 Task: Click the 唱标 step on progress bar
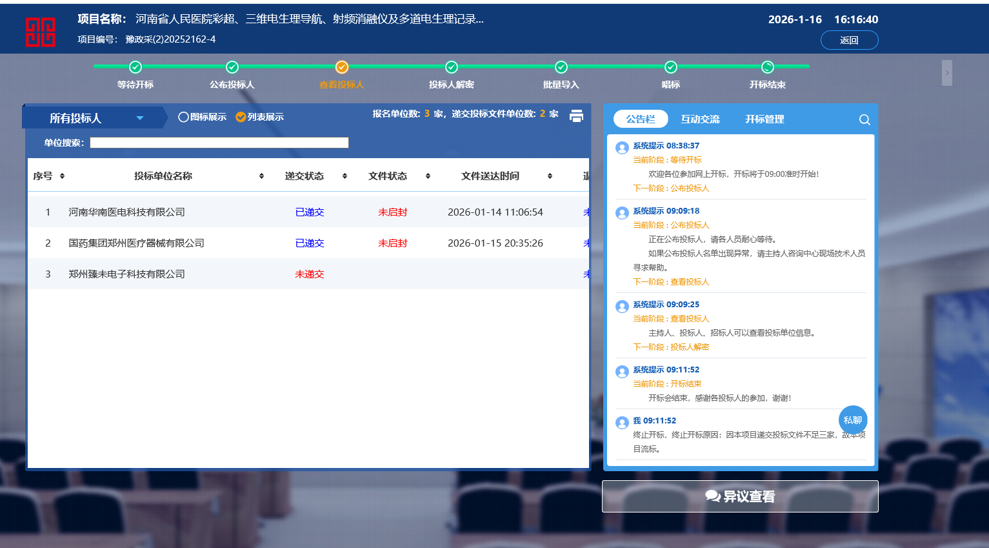(x=671, y=67)
